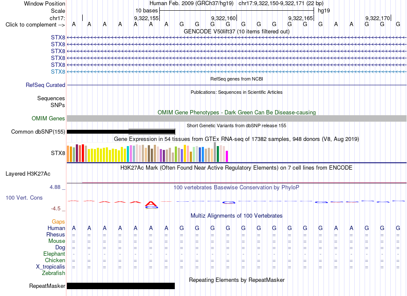Click the Window Position label
This screenshot has height=296, width=407.
pos(45,3)
